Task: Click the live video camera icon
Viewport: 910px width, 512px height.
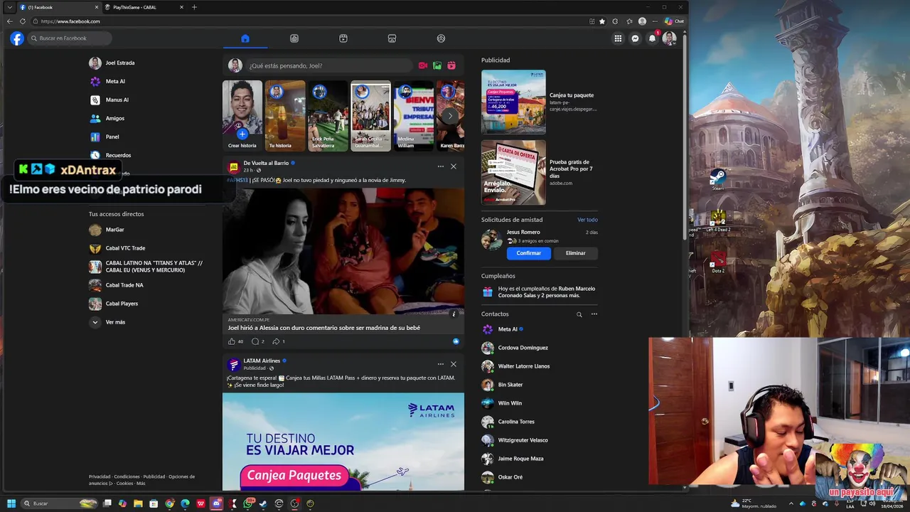Action: 423,65
